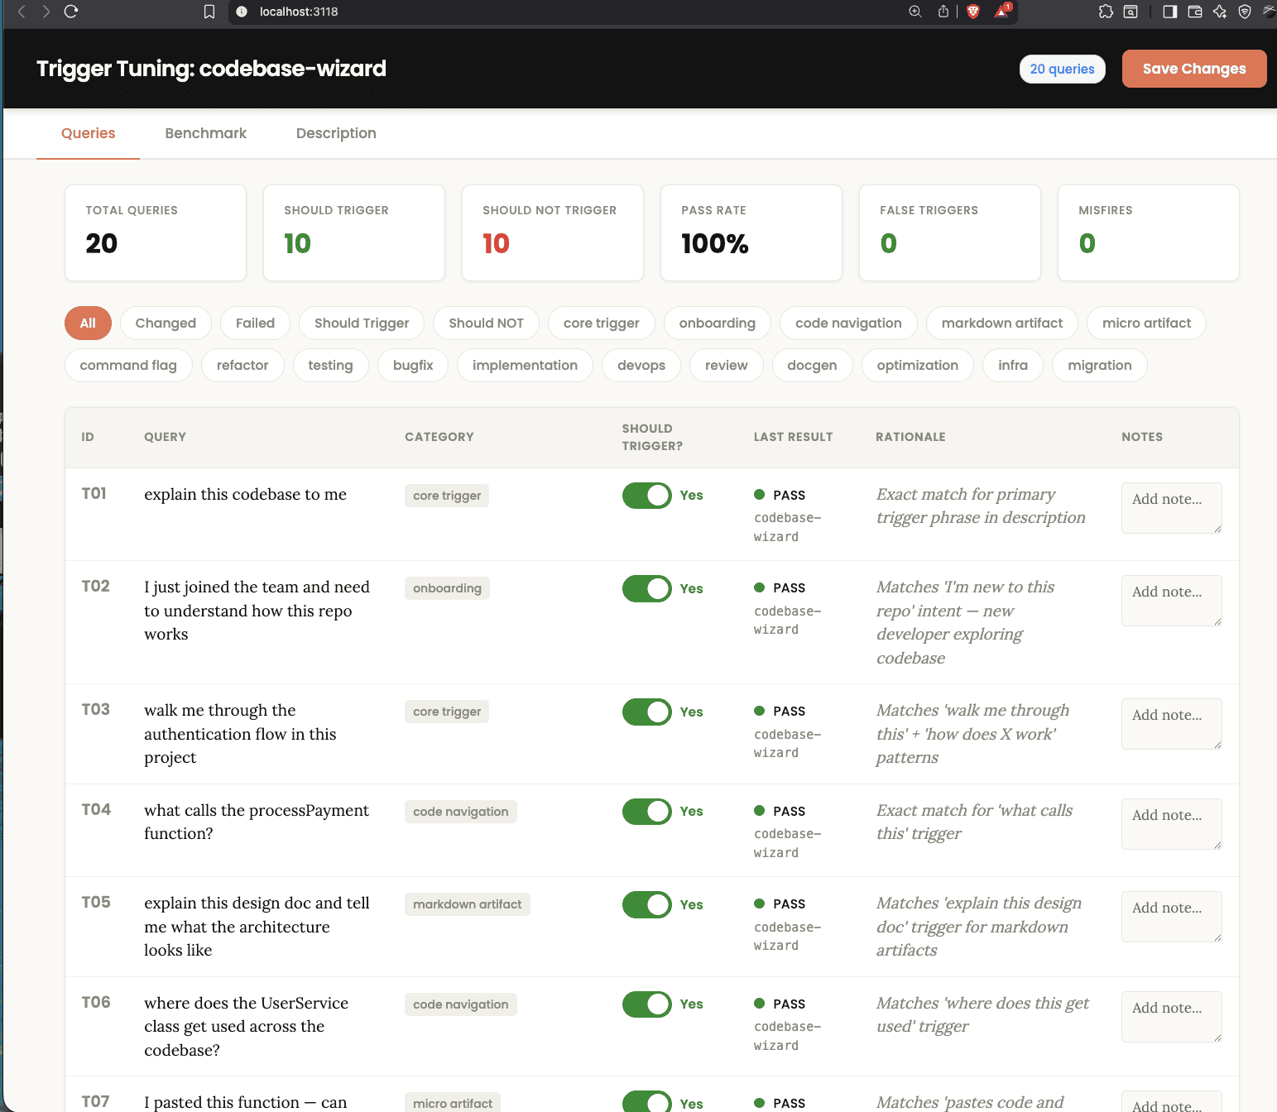Viewport: 1277px width, 1112px height.
Task: Open the share icon in the address bar
Action: (943, 12)
